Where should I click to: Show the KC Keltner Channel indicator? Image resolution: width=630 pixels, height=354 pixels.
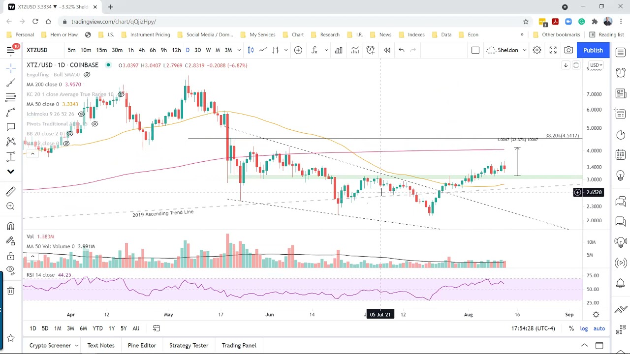pos(121,94)
